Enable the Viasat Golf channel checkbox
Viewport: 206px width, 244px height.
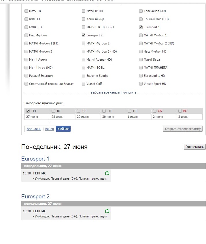84,84
